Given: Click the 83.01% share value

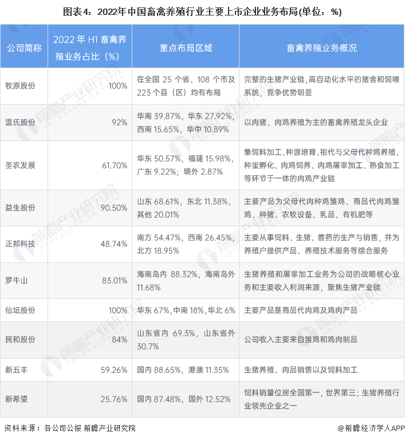Looking at the screenshot, I should 115,281.
